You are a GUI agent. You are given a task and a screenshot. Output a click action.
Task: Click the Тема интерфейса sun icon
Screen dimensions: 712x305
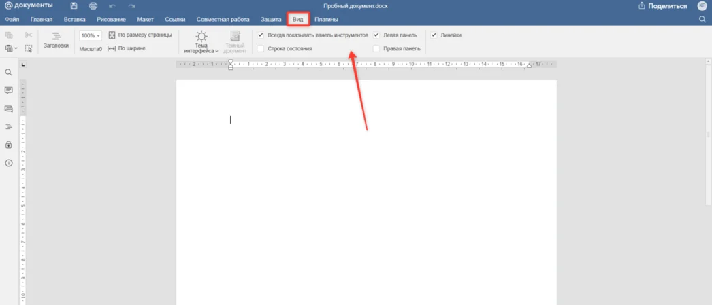[201, 37]
